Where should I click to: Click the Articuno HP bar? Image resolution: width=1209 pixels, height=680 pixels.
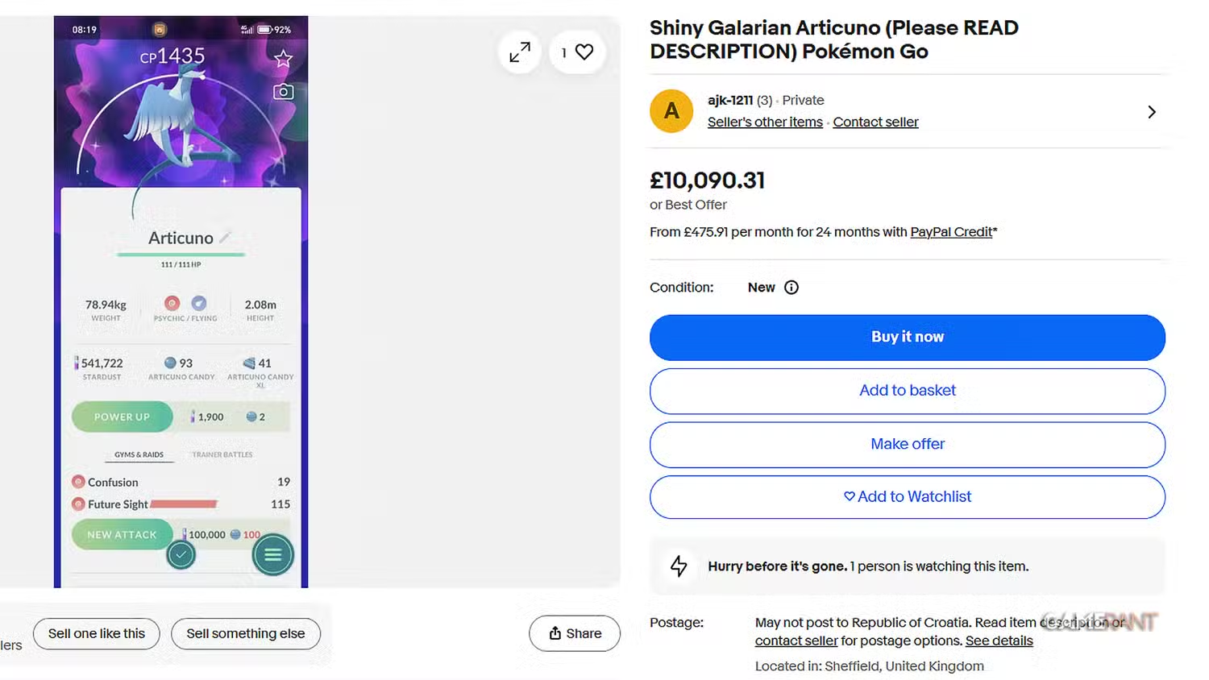[181, 255]
